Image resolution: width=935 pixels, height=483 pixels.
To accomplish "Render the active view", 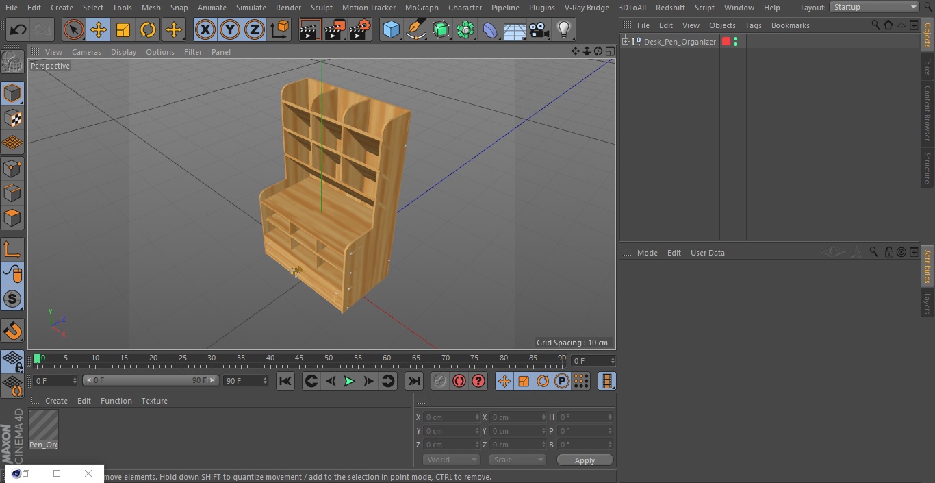I will pos(310,30).
